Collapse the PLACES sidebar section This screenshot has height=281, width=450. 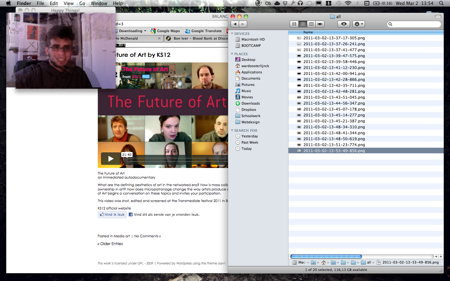(x=232, y=54)
